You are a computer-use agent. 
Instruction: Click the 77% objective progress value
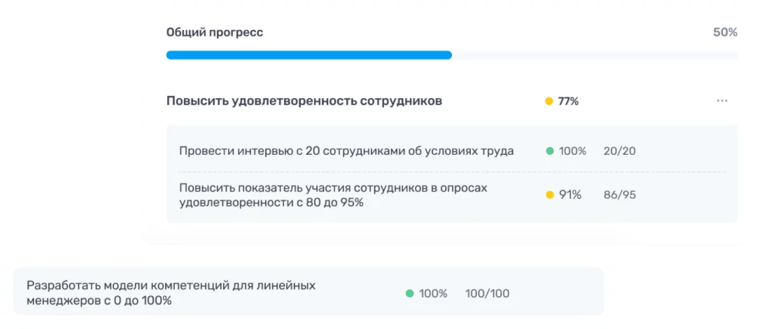click(568, 101)
